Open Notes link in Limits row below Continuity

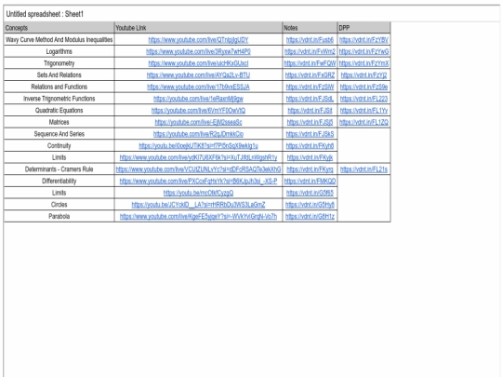(x=310, y=157)
